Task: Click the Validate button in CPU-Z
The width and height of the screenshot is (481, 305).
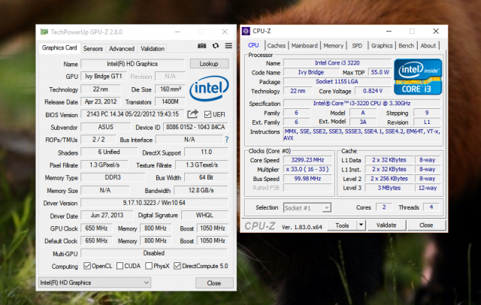Action: 386,225
